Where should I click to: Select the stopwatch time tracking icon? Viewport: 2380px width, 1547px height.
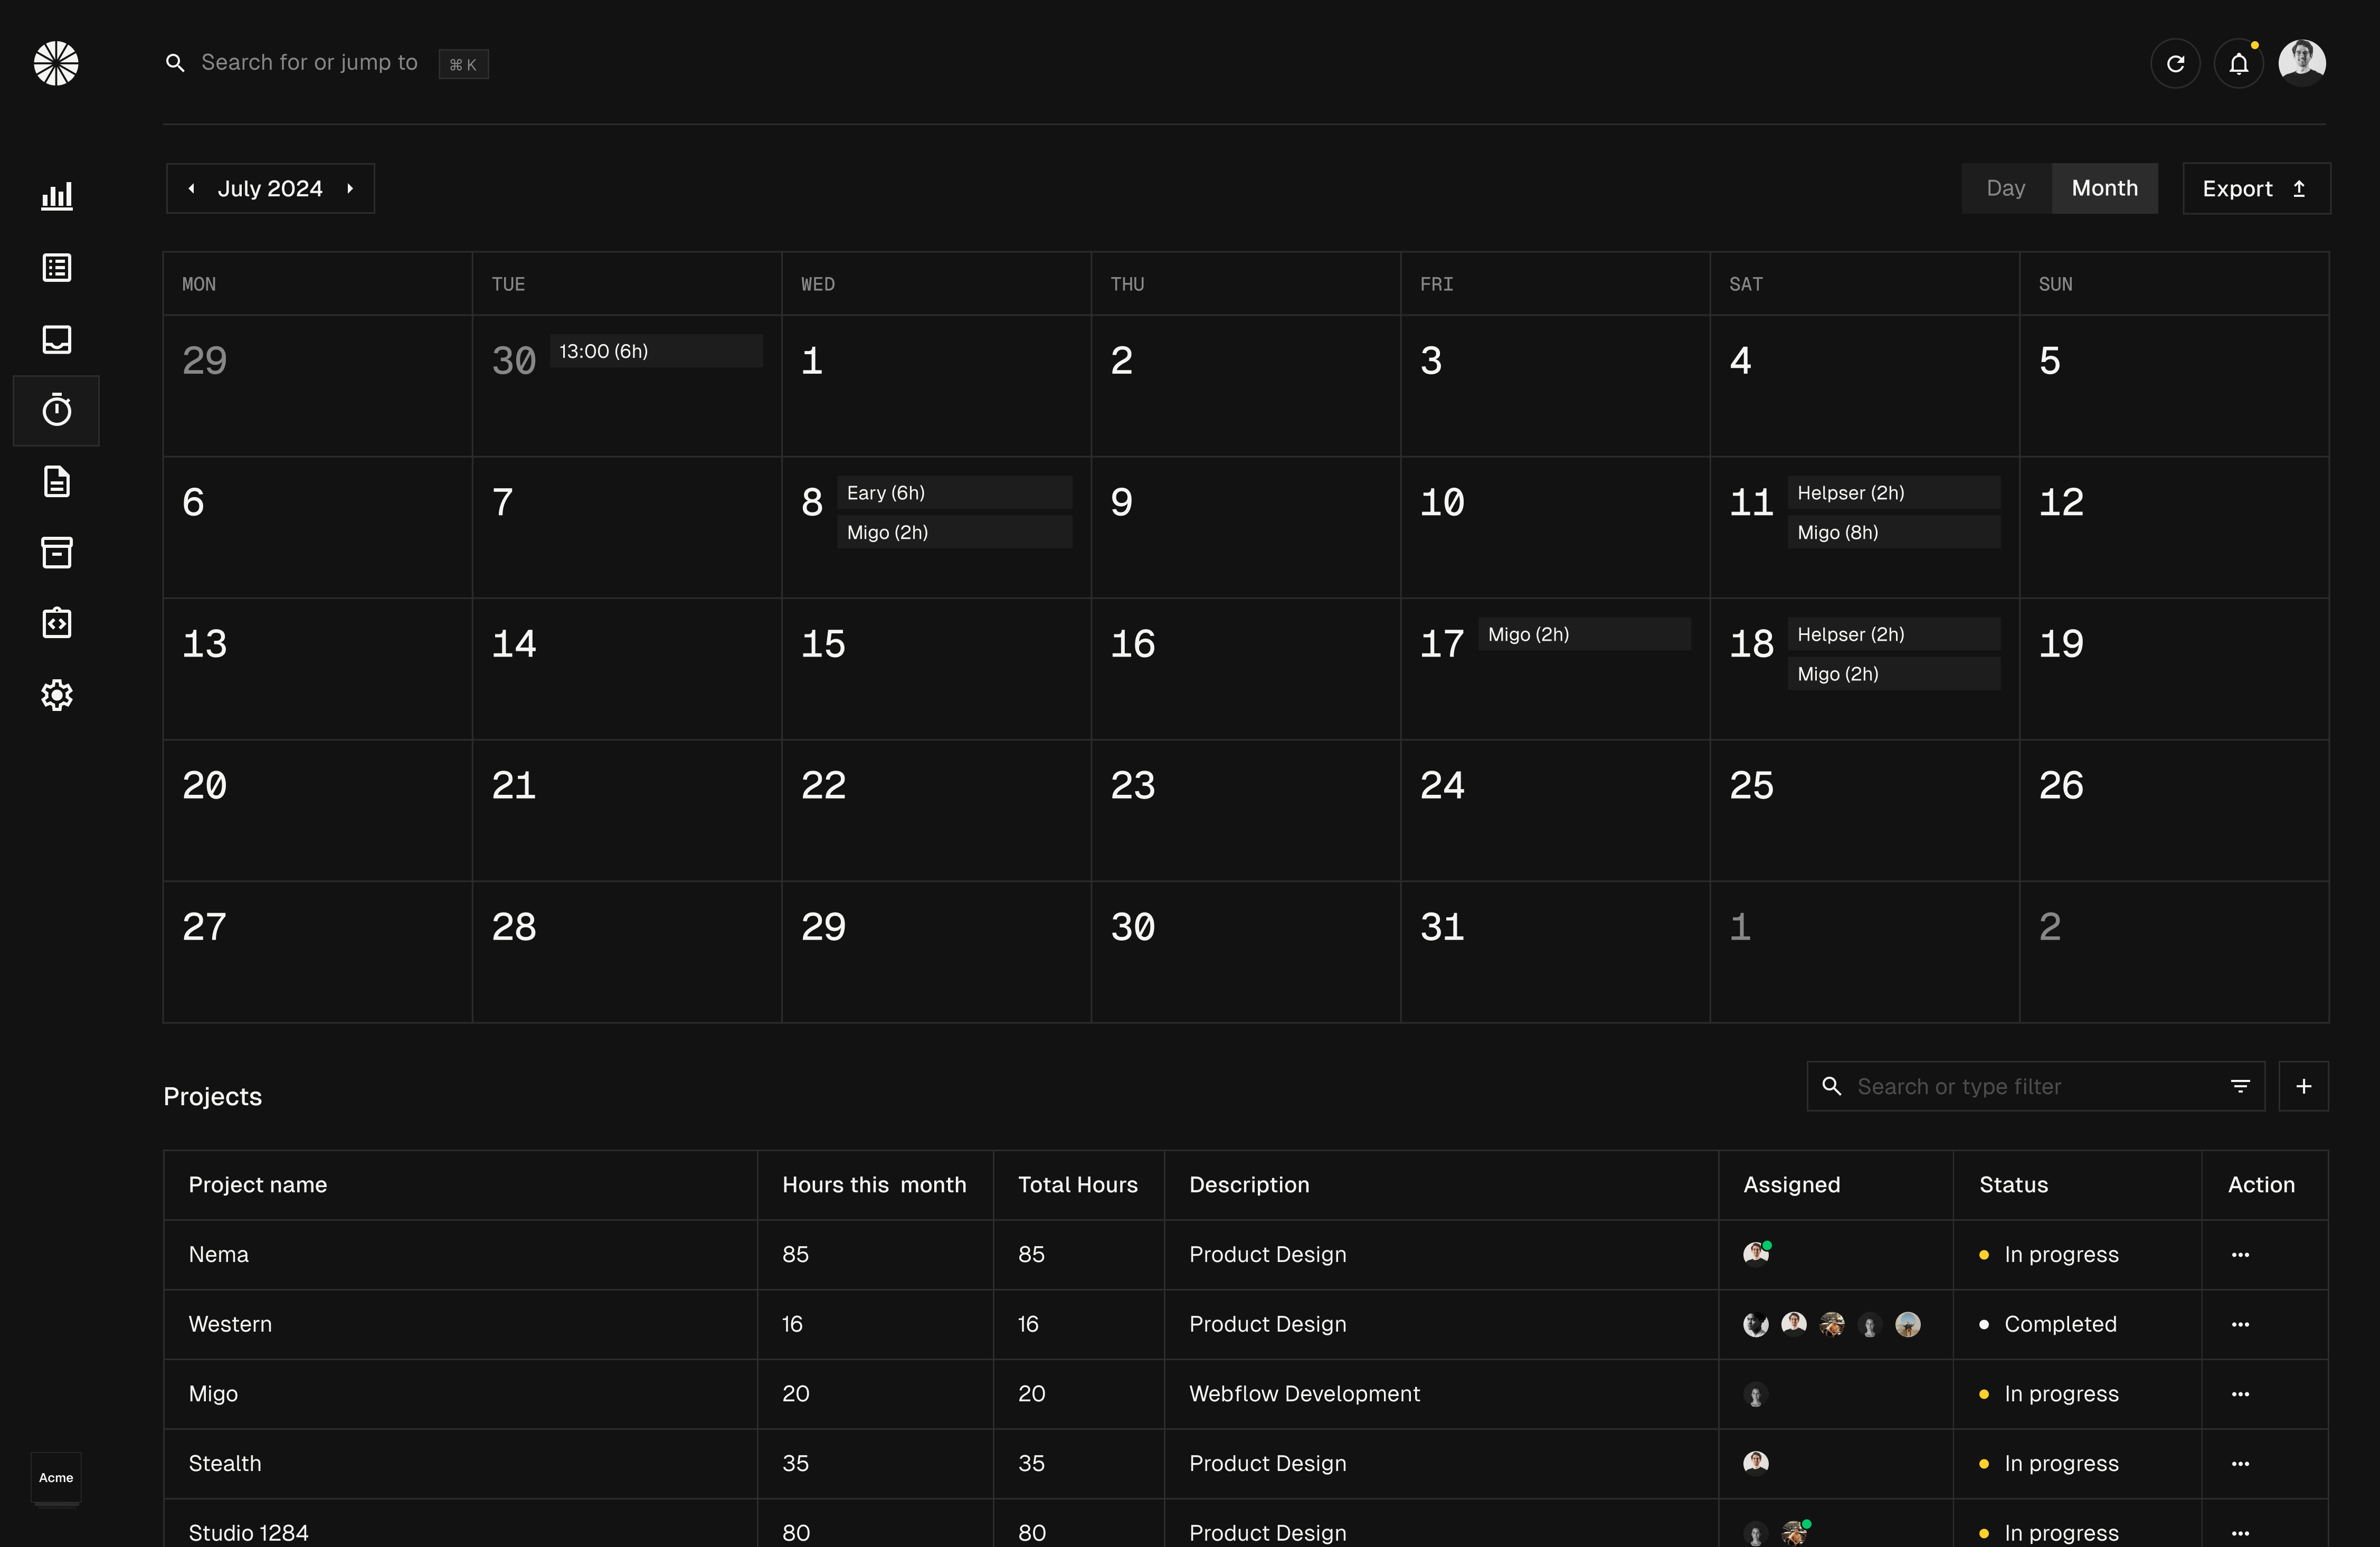(57, 410)
